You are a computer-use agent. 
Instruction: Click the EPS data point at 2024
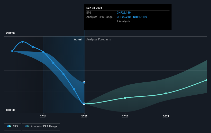43,52
